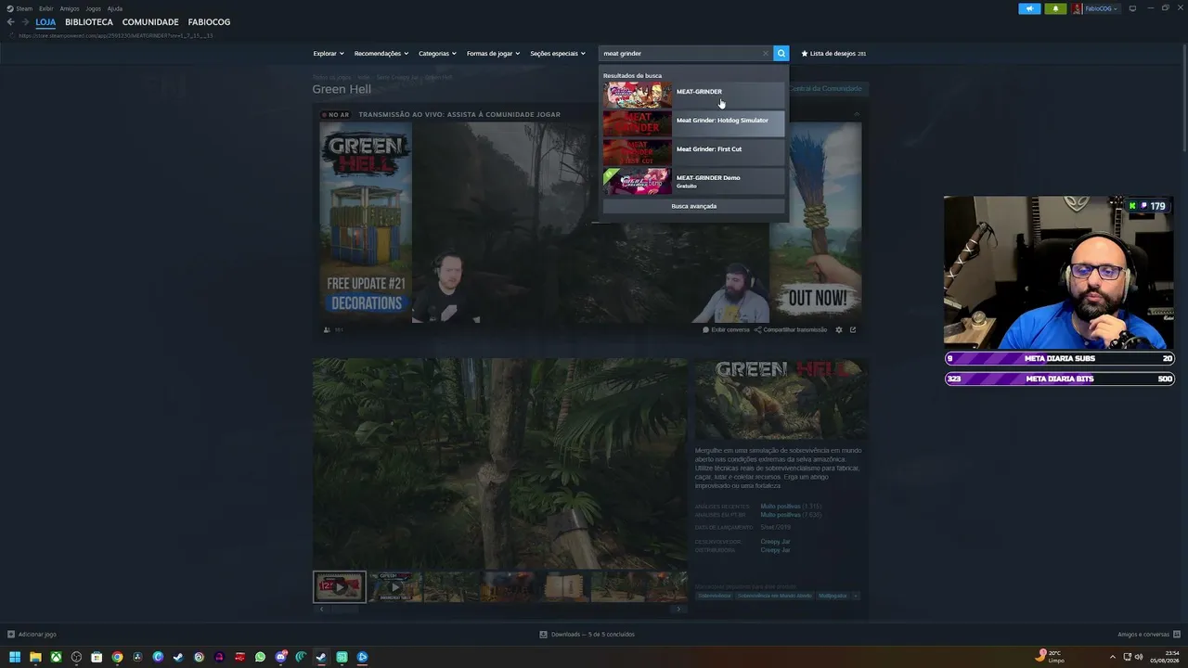Go forward with the right arrow
This screenshot has width=1188, height=668.
point(25,22)
